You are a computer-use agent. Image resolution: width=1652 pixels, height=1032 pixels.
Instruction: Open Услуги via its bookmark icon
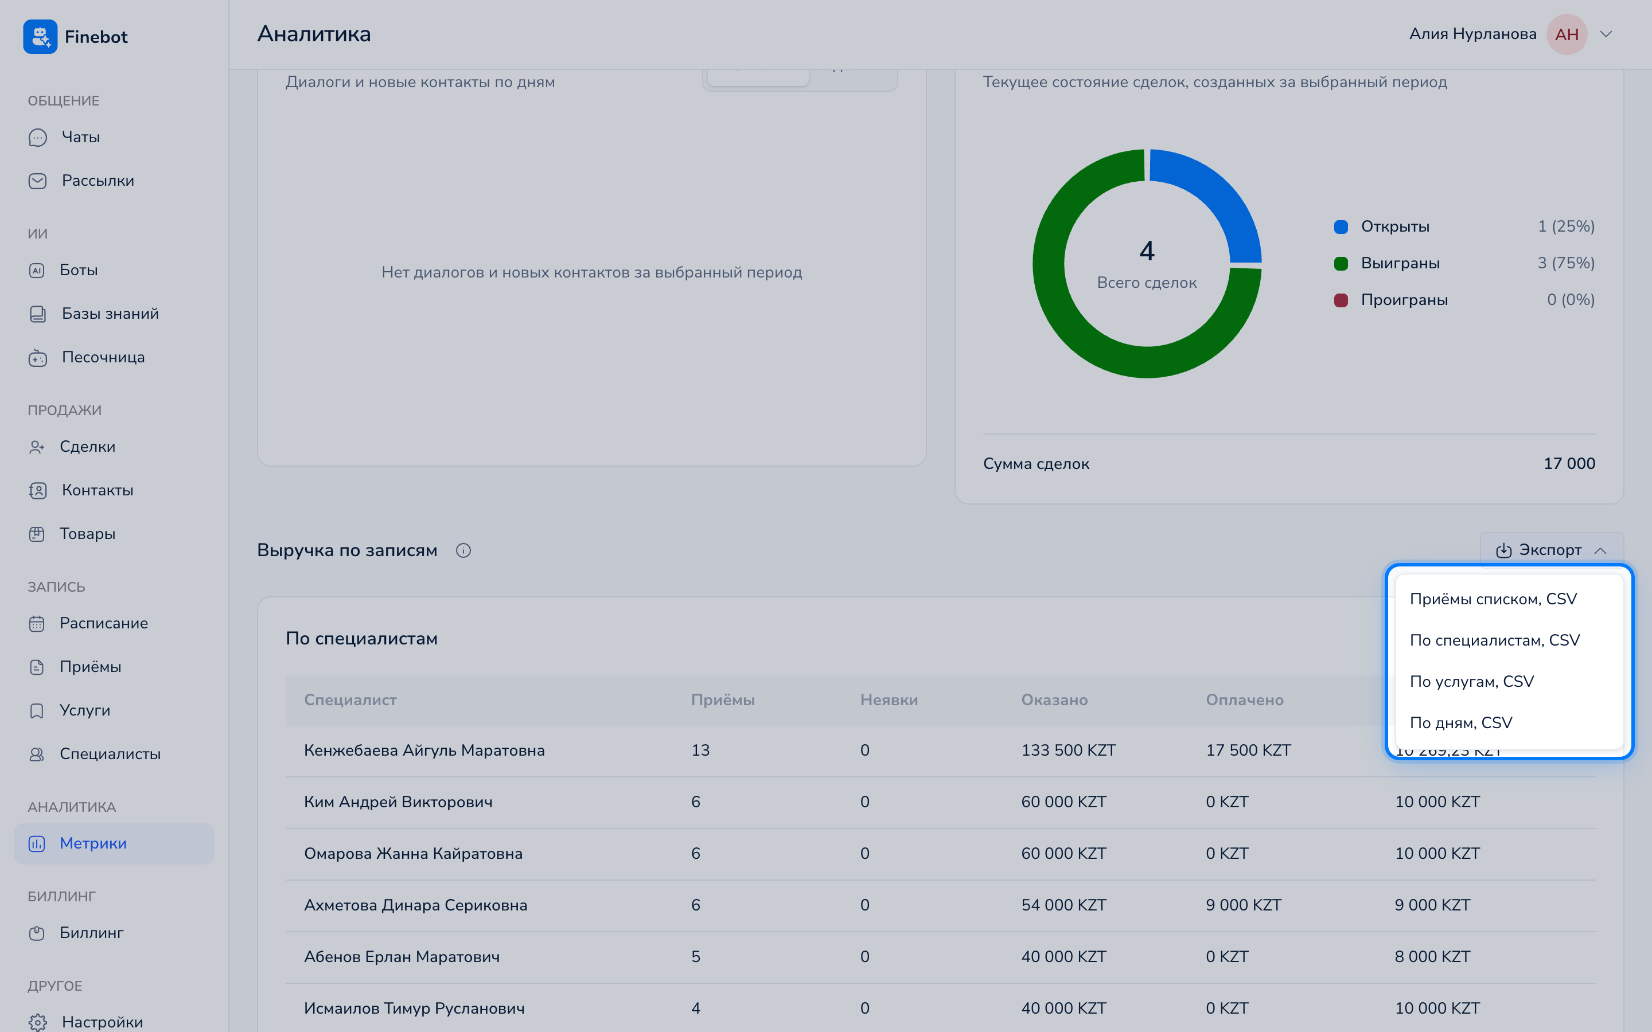(x=37, y=710)
